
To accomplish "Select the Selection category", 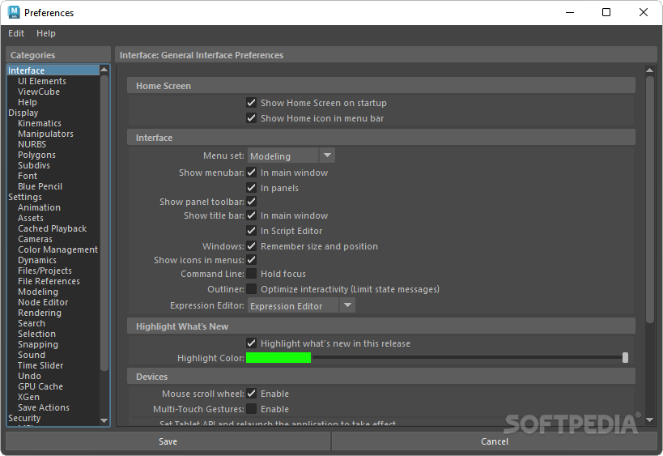I will (36, 334).
